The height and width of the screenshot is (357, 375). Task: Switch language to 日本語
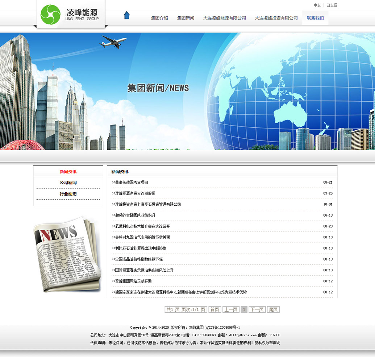coord(332,5)
